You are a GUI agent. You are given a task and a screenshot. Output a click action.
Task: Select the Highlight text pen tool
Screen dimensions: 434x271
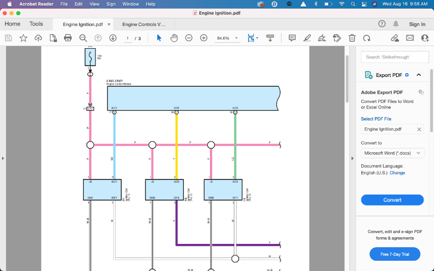click(307, 38)
